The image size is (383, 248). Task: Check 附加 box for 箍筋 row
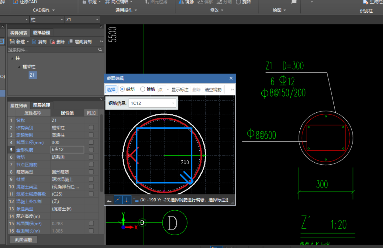(x=91, y=157)
